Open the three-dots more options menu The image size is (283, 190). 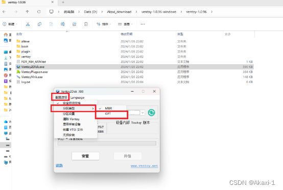pos(143,24)
